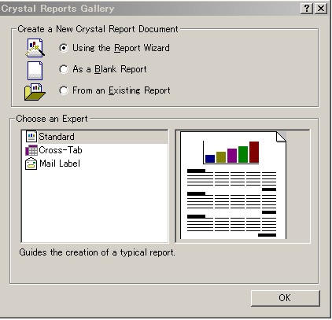This screenshot has height=320, width=332.
Task: Click the Crystal Reports Gallery title bar
Action: [149, 9]
